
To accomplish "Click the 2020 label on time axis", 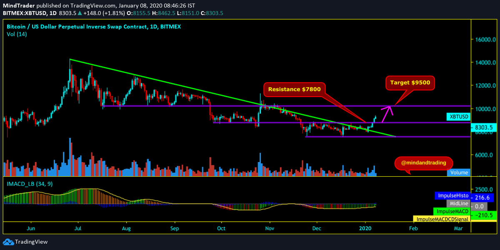I will 365,229.
